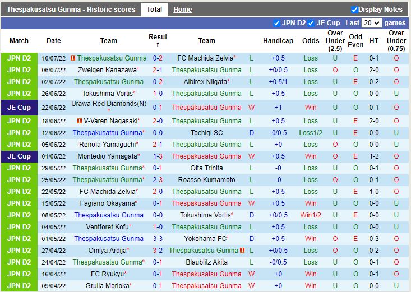411x292 pixels.
Task: Select the Total tab
Action: click(x=154, y=10)
